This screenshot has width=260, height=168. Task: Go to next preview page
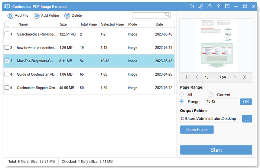click(235, 77)
